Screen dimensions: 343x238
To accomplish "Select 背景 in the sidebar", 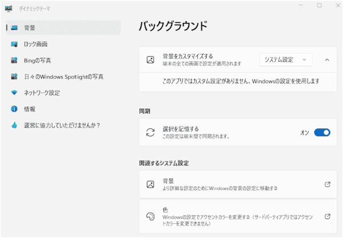I will click(x=63, y=27).
